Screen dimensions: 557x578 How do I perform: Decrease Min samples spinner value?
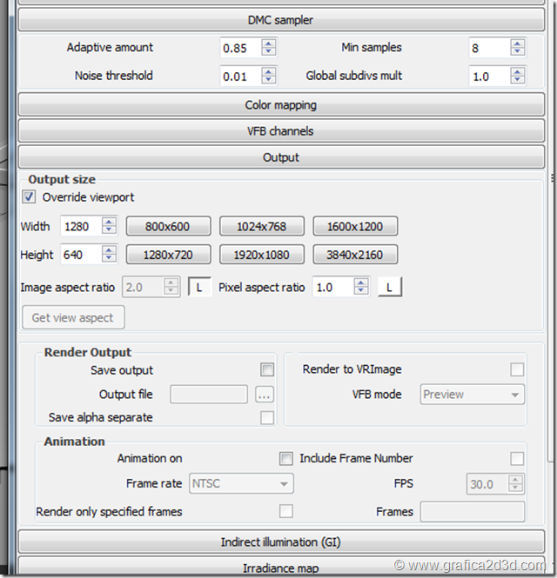[x=518, y=53]
